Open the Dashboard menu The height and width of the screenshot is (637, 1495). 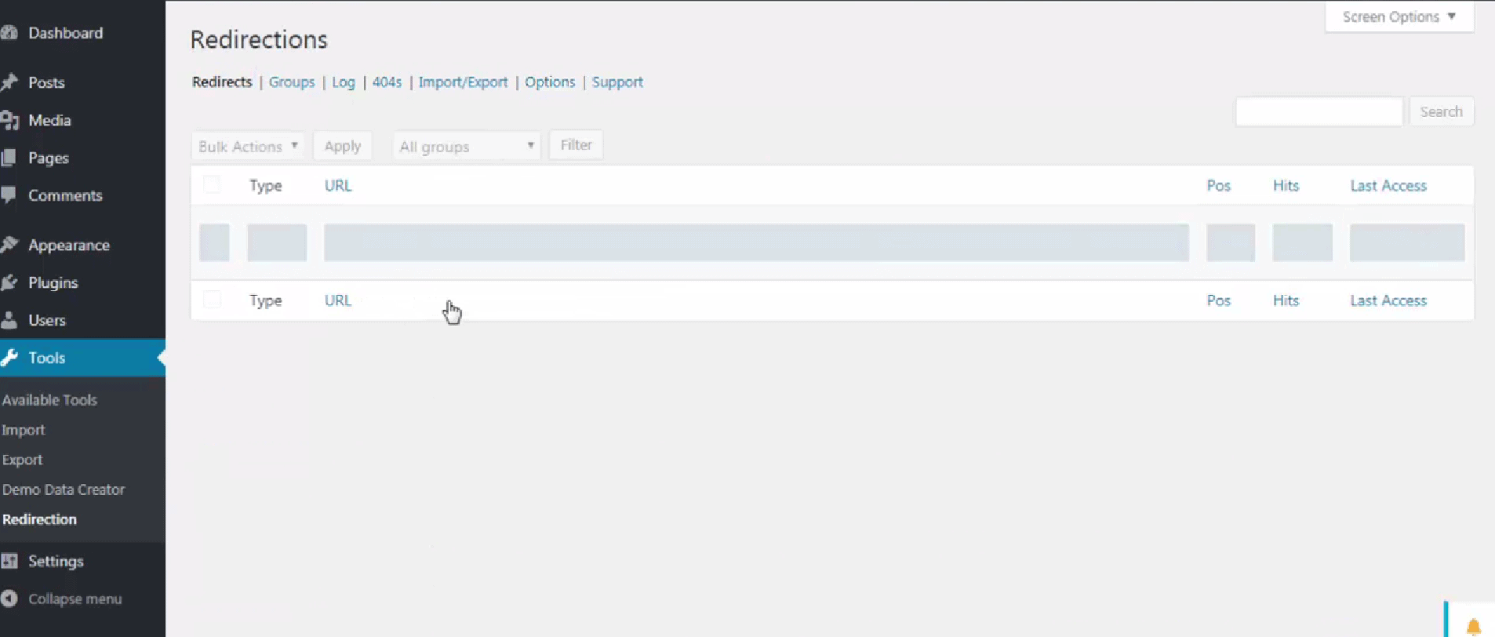[x=65, y=33]
